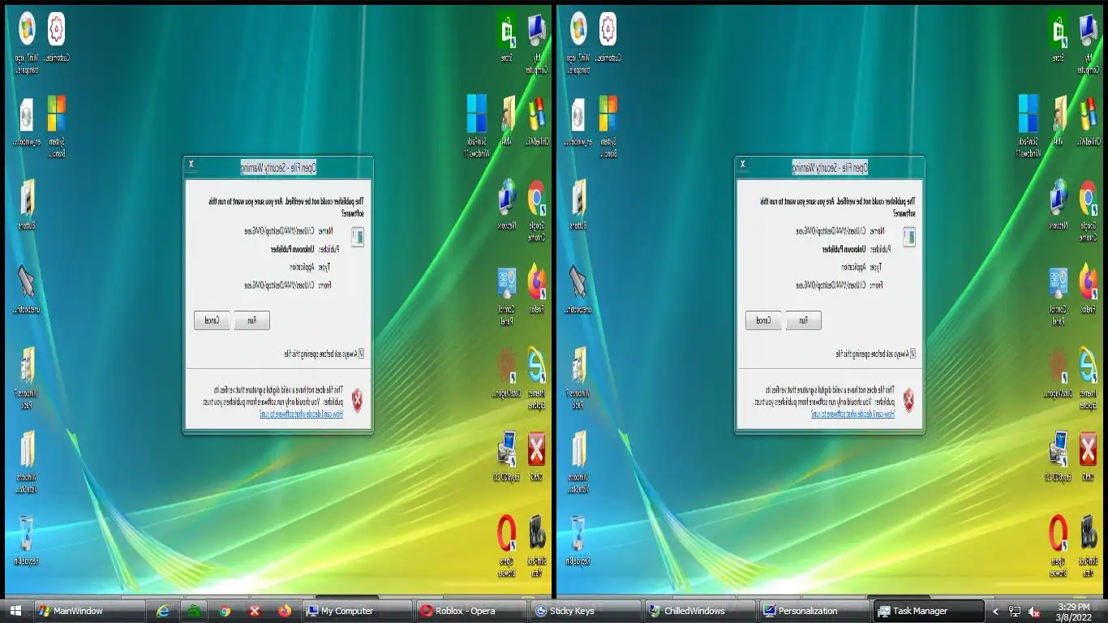Open 'How can I decide' link in left dialog
The image size is (1108, 623).
tap(301, 414)
